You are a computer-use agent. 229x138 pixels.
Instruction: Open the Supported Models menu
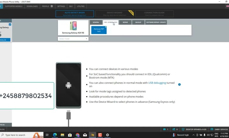[x=14, y=6]
